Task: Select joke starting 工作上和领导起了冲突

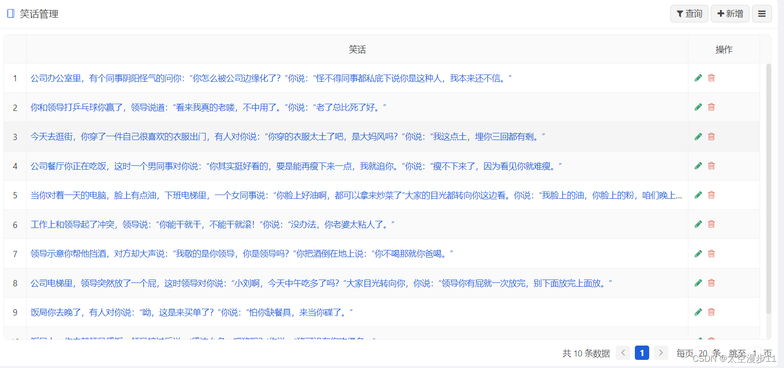Action: [x=212, y=224]
